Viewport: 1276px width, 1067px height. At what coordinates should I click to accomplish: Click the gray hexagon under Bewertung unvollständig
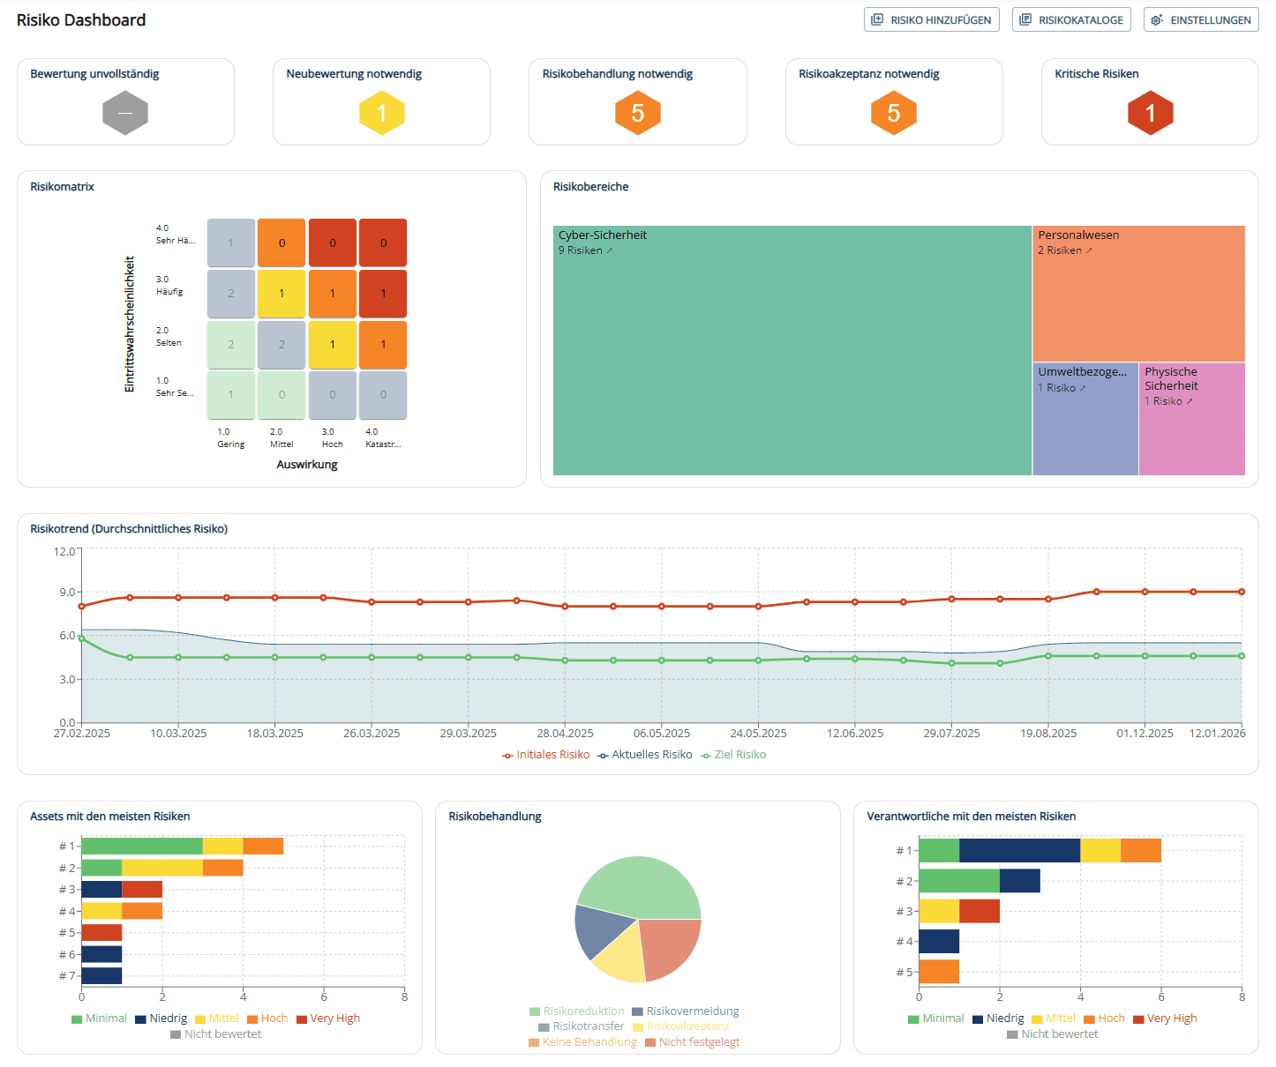(x=125, y=113)
